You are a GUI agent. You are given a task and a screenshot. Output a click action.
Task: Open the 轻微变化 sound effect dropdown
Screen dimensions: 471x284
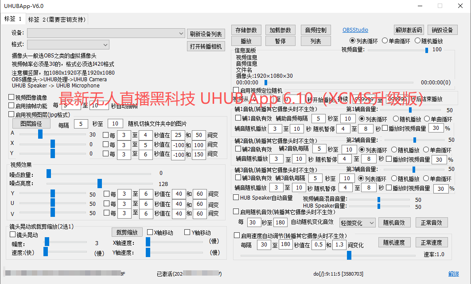pos(358,223)
